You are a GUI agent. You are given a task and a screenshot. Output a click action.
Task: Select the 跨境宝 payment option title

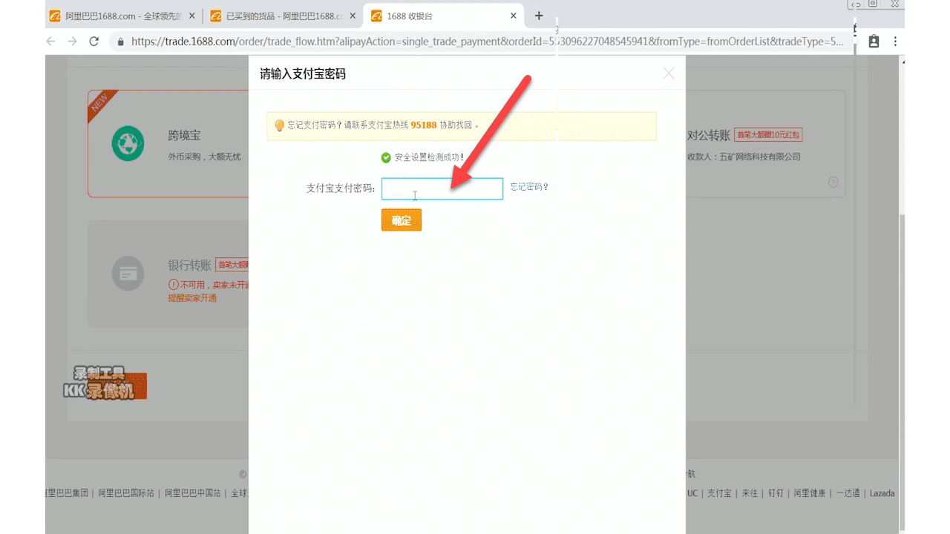(x=185, y=136)
